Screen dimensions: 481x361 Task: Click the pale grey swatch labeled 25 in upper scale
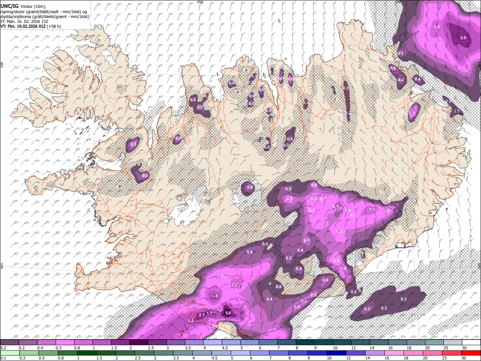pyautogui.click(x=453, y=342)
